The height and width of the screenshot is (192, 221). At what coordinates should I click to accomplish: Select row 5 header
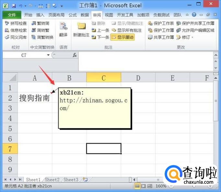10,128
